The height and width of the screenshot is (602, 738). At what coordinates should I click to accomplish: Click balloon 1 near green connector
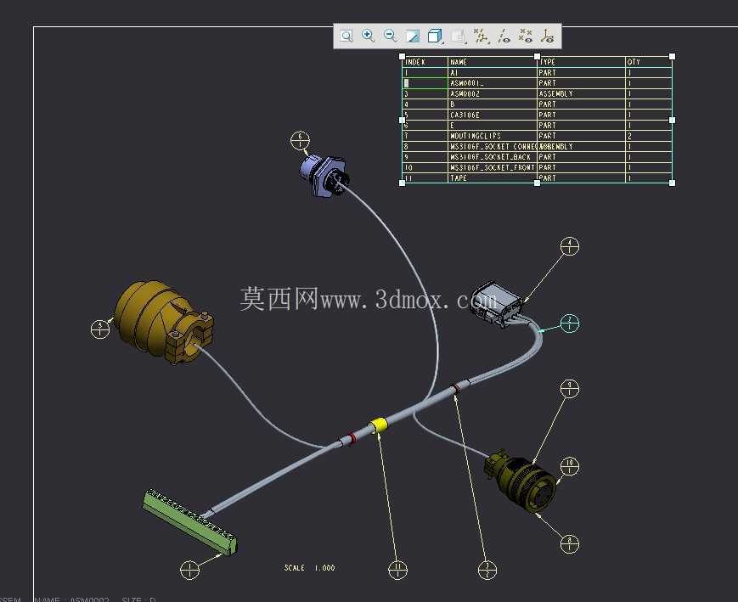189,571
